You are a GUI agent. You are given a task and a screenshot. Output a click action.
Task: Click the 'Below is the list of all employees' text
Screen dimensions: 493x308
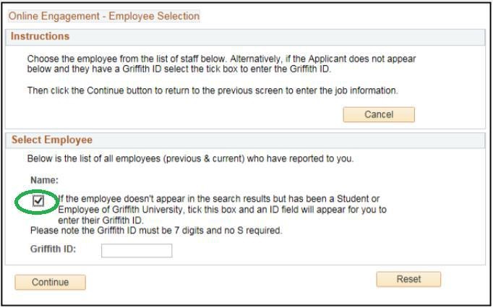189,158
